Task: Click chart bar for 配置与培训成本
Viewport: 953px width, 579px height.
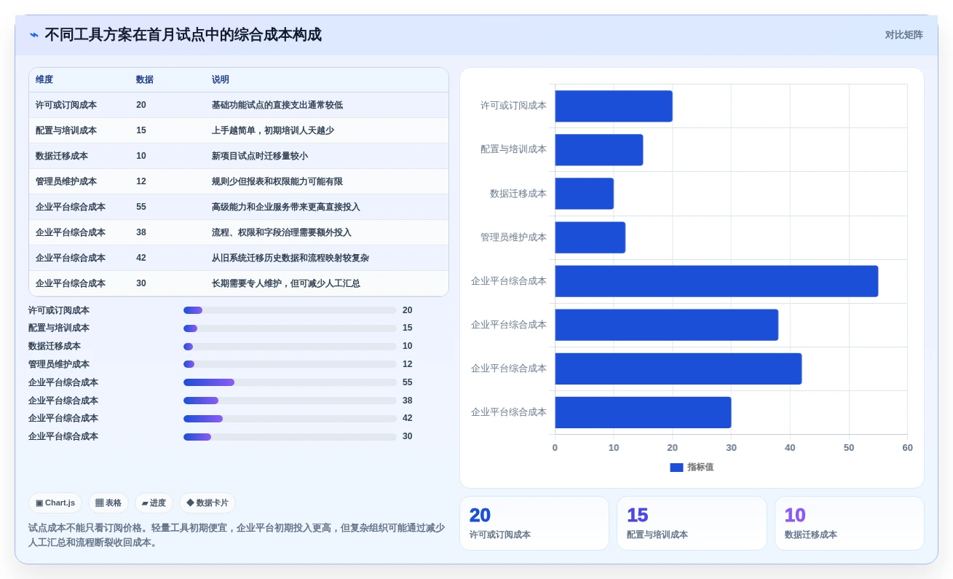Action: tap(599, 150)
